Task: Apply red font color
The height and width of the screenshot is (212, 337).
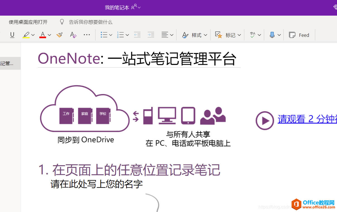Action: coord(43,35)
